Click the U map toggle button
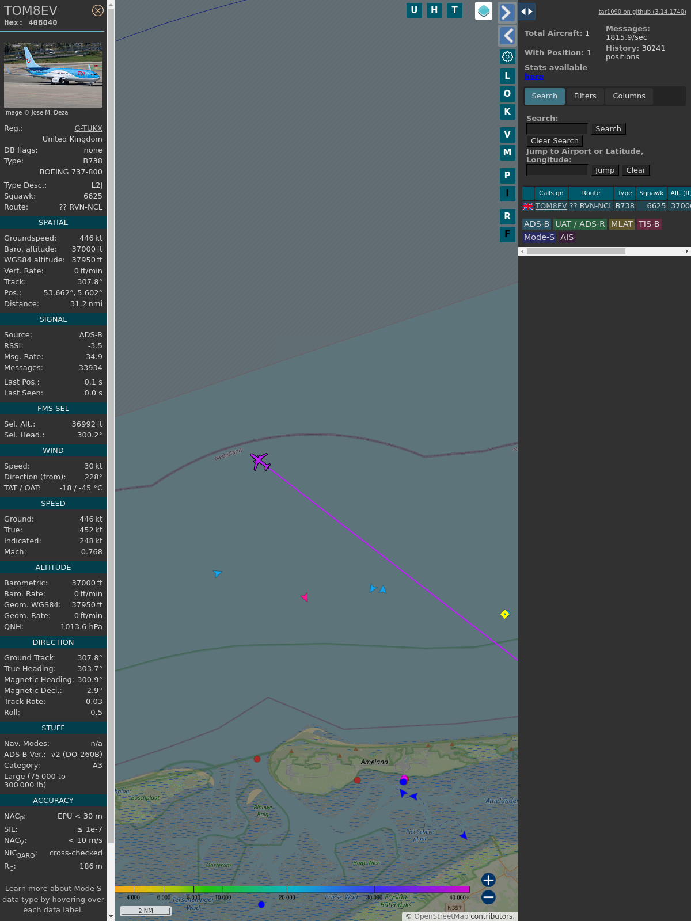The width and height of the screenshot is (691, 921). click(414, 10)
